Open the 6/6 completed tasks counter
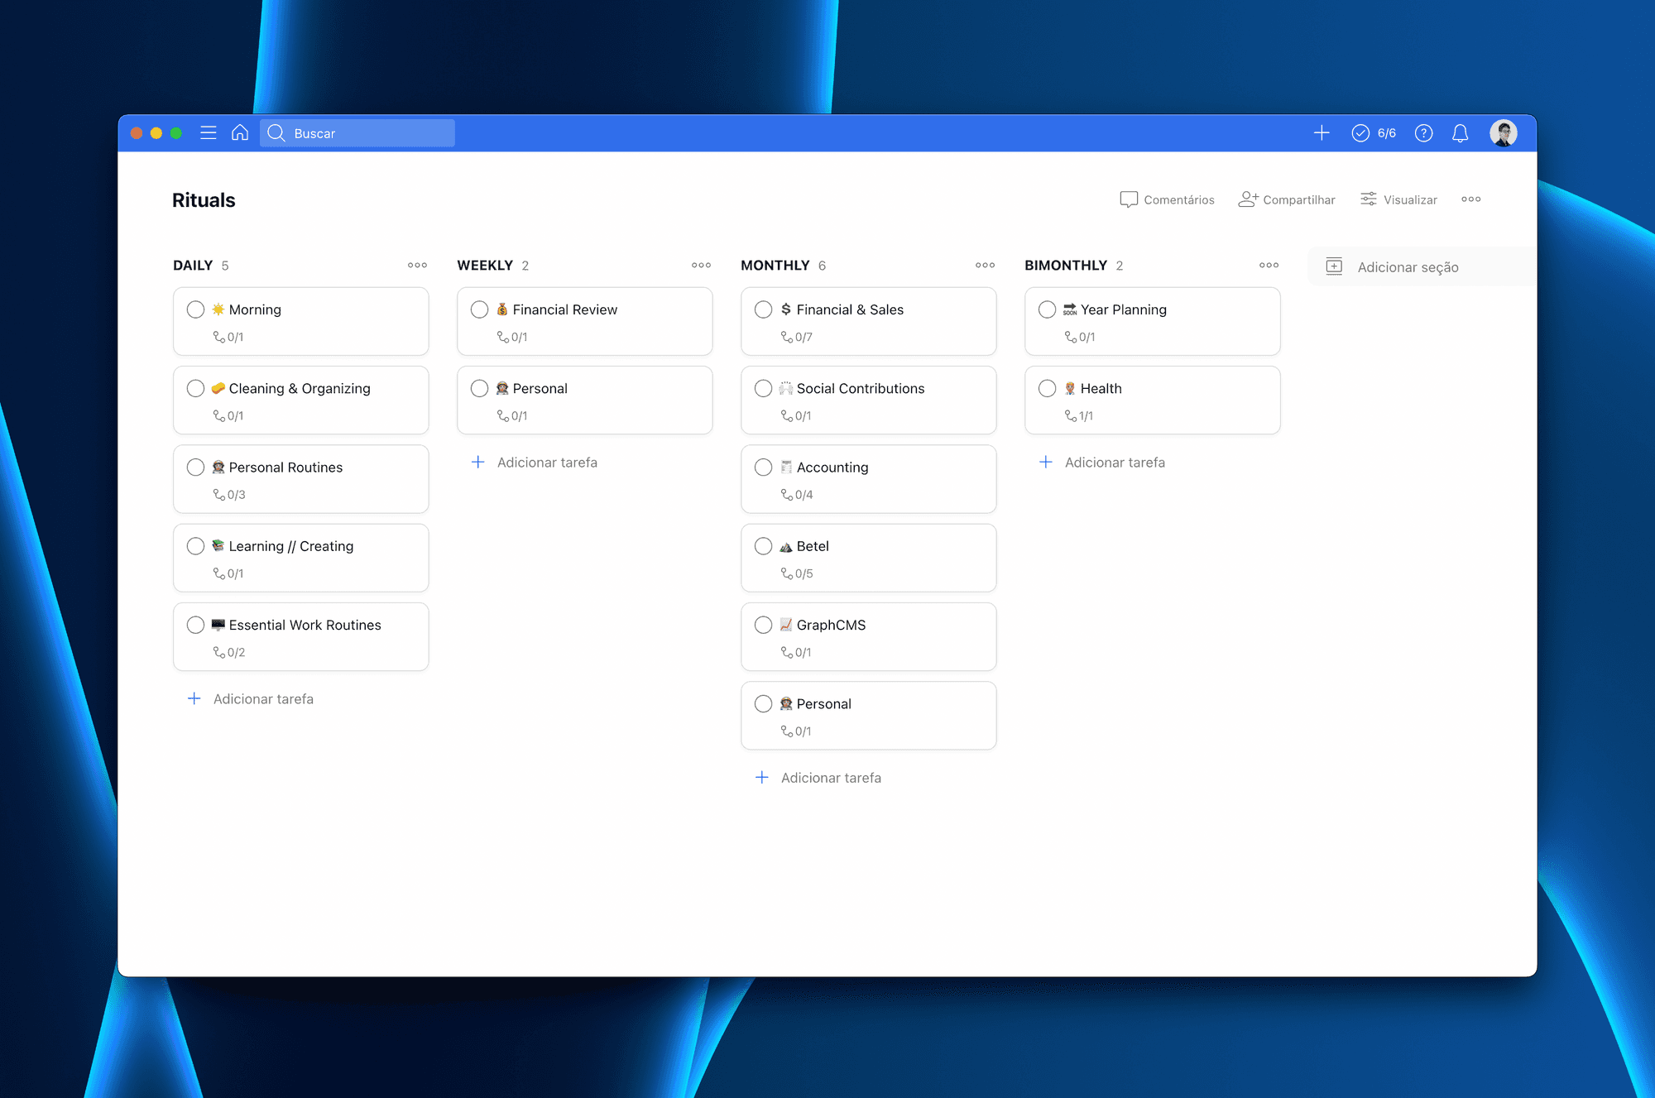 pos(1372,132)
